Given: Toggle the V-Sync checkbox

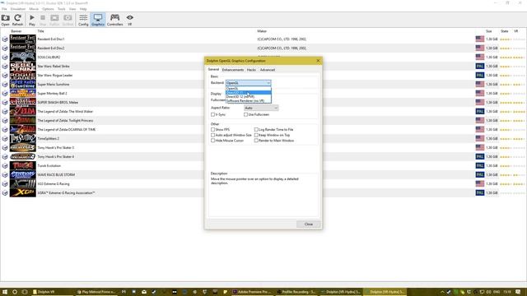Looking at the screenshot, I should [212, 114].
